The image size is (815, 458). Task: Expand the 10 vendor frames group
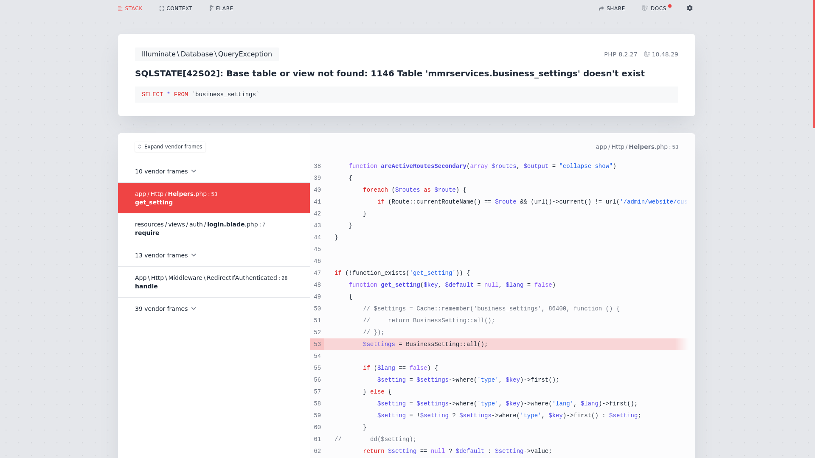[214, 171]
